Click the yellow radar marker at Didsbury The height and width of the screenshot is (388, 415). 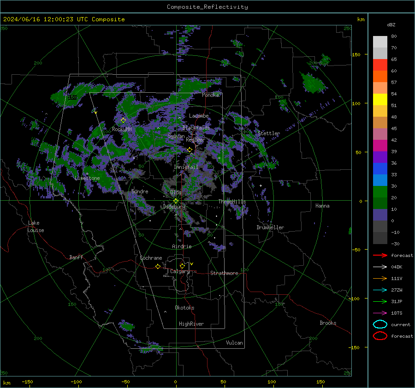[x=176, y=201]
